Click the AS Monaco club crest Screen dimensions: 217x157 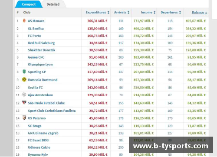click(x=24, y=20)
